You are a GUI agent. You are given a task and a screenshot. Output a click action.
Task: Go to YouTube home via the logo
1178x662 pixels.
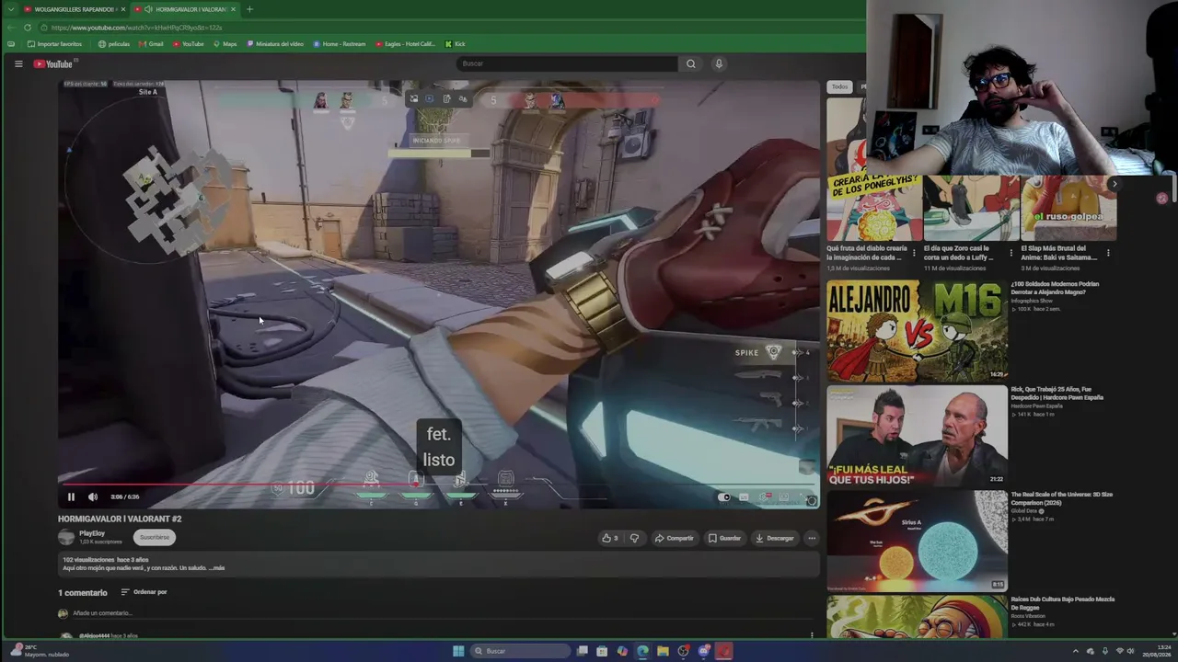pos(53,63)
